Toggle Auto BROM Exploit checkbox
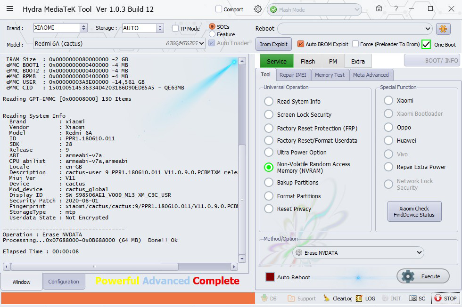Screen dimensions: 462x307 pyautogui.click(x=301, y=44)
